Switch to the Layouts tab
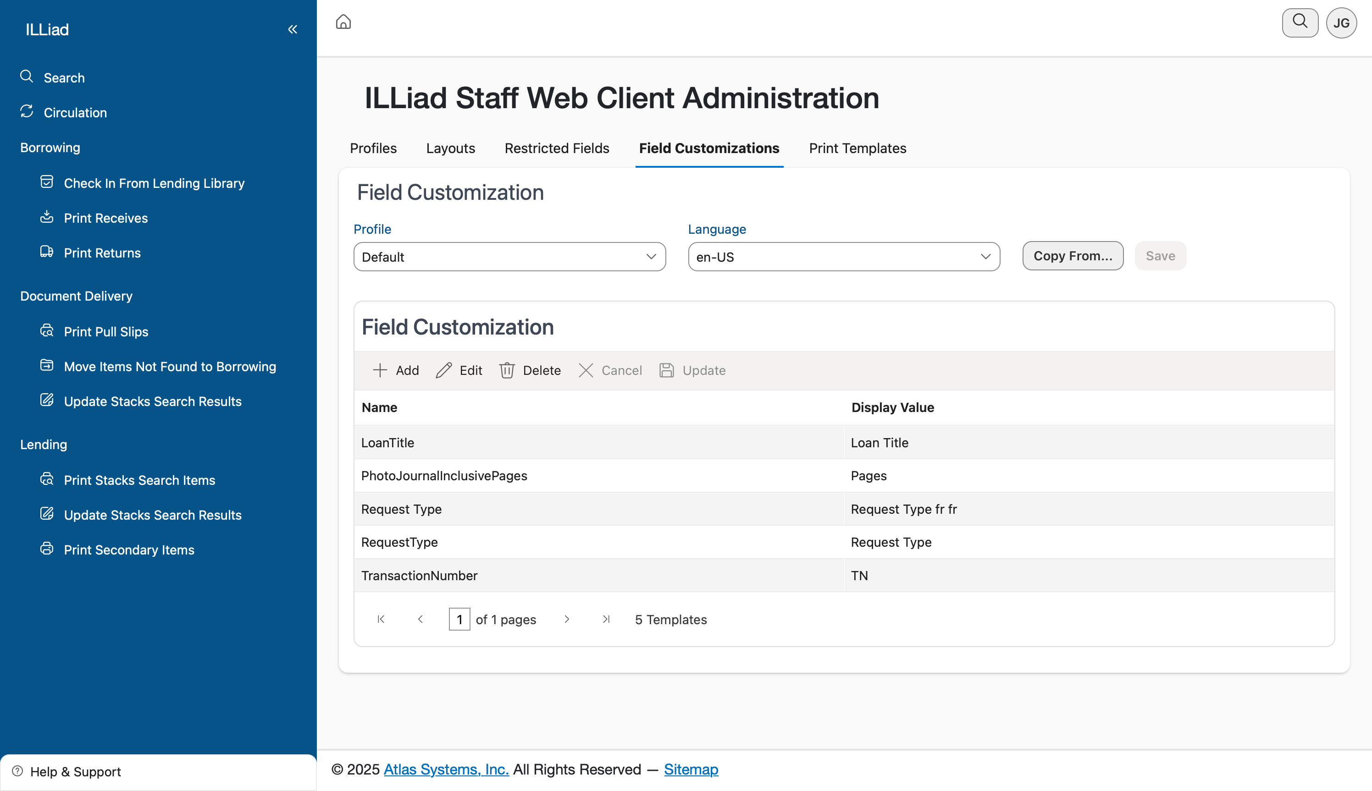The height and width of the screenshot is (791, 1372). (450, 148)
